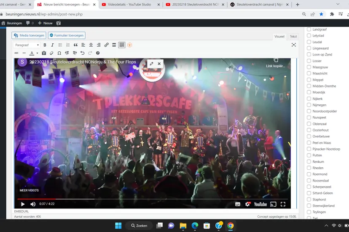
Task: Tick the Maastricht category checkbox
Action: 309,74
